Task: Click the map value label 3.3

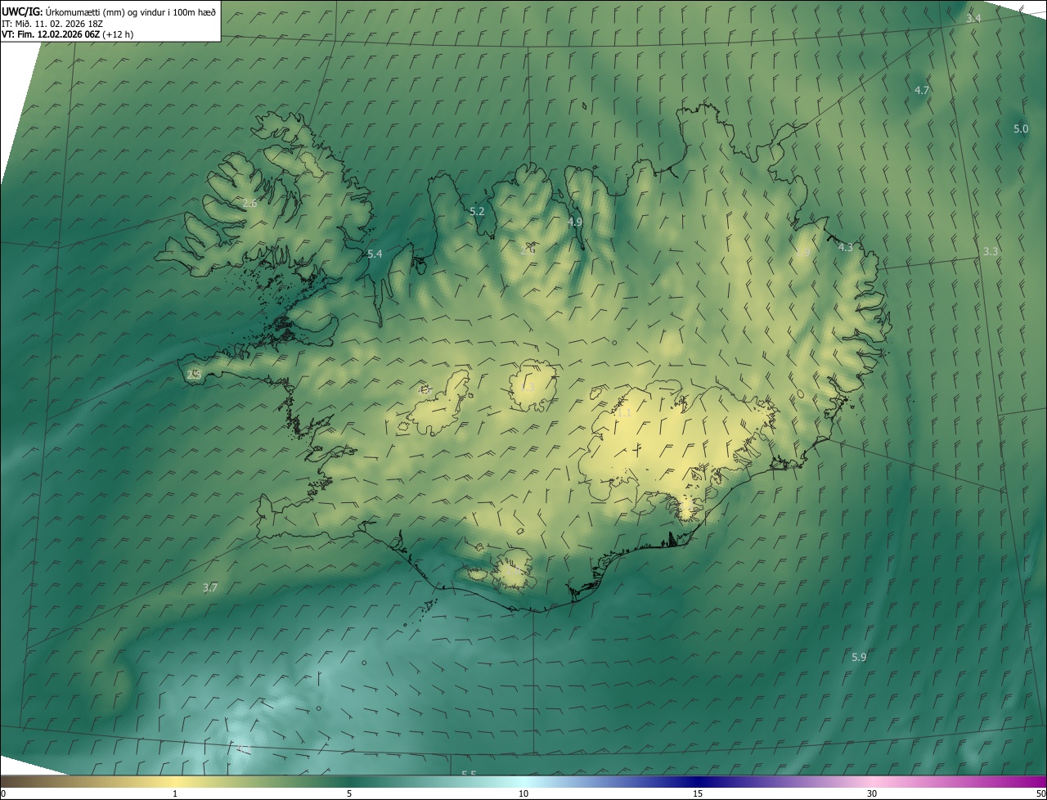Action: (991, 251)
